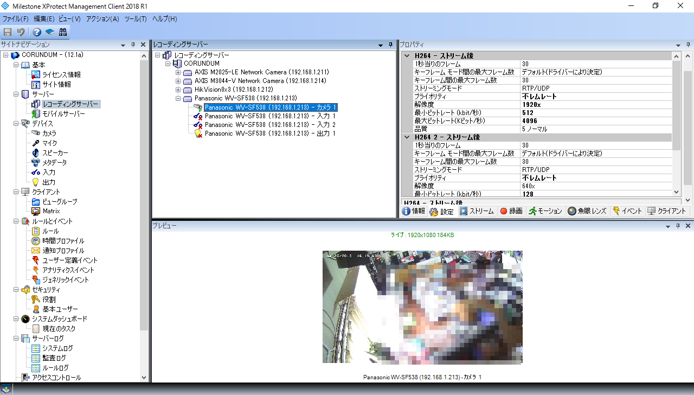694x395 pixels.
Task: Switch to the イベント tab
Action: pos(627,212)
